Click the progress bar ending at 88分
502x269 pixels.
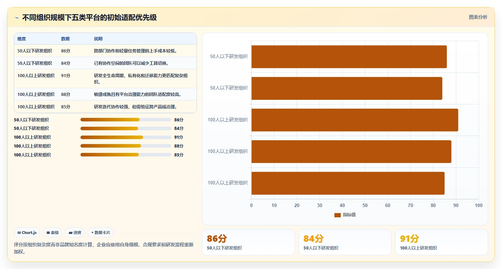coord(126,146)
